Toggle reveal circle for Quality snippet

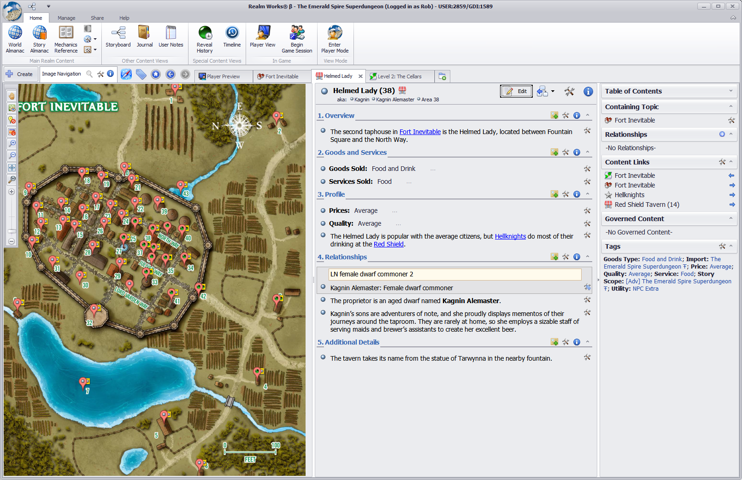[x=323, y=223]
